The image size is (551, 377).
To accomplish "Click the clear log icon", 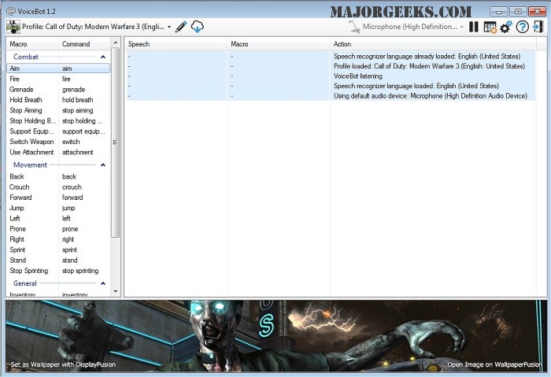I will click(x=490, y=27).
